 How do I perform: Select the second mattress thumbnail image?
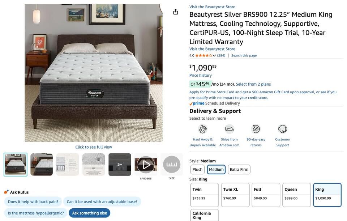click(x=42, y=165)
